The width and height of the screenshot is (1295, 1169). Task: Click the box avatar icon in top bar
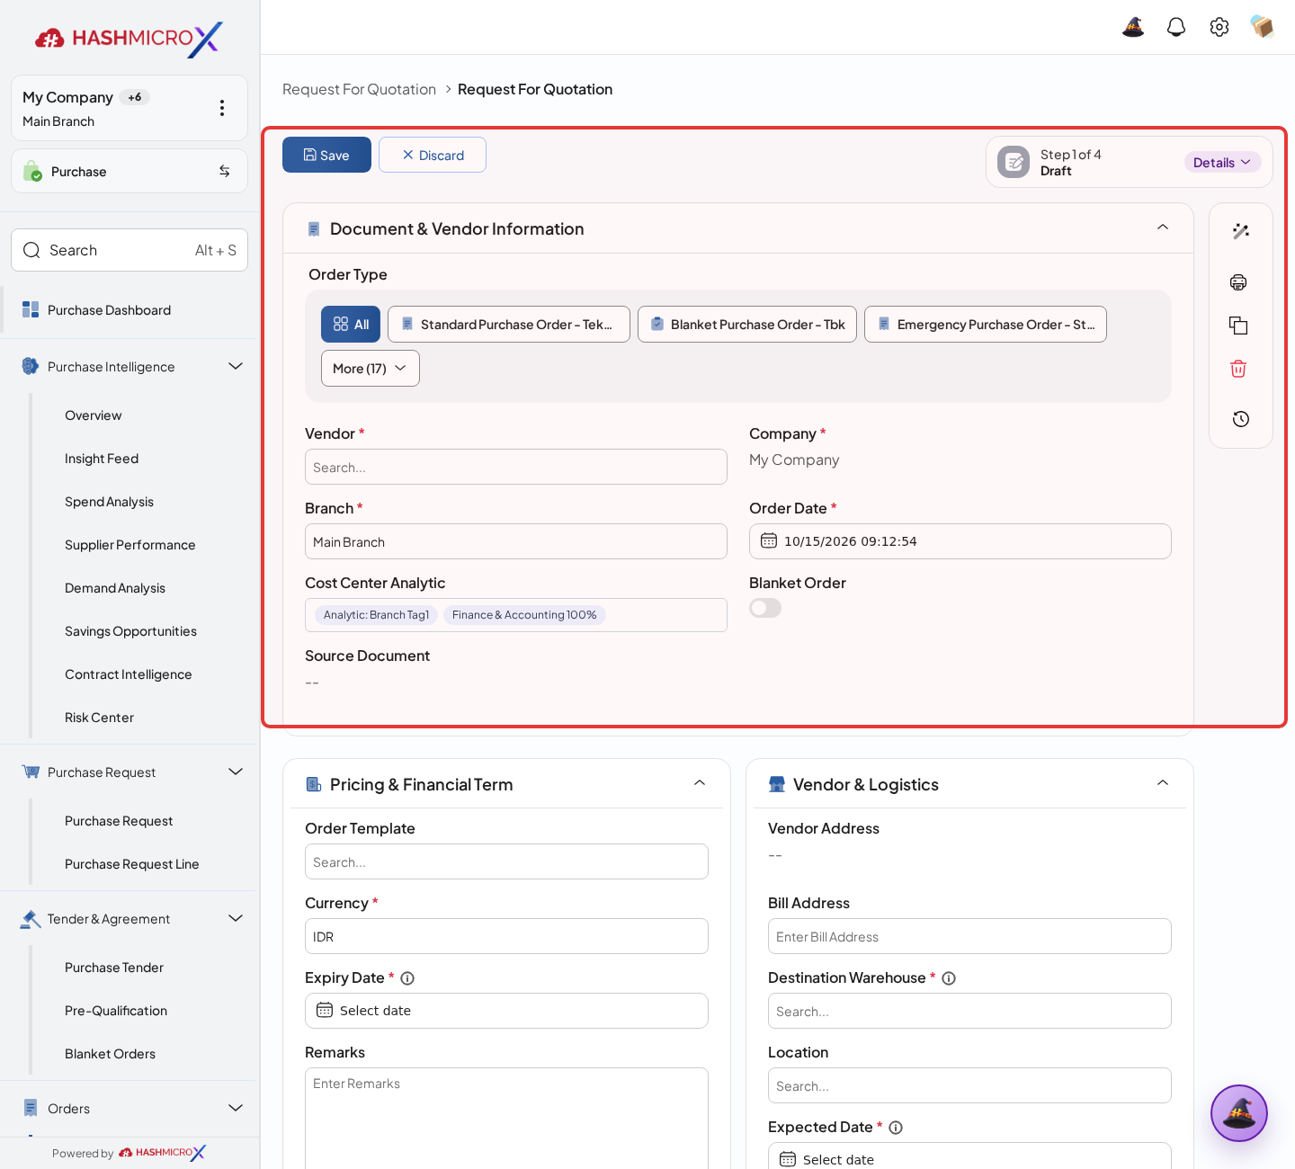click(x=1263, y=27)
